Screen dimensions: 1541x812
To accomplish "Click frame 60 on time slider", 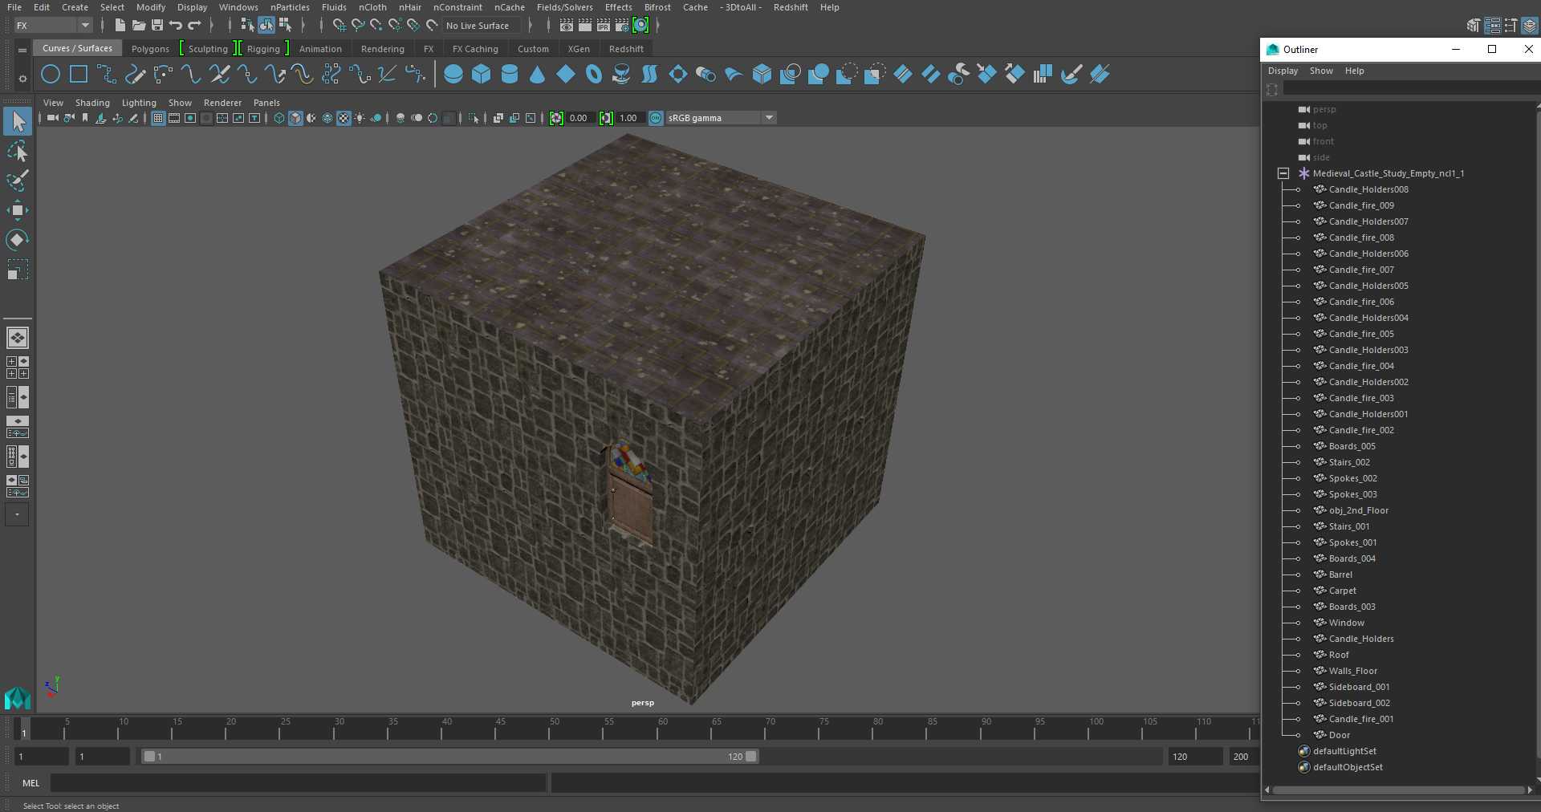I will [x=663, y=729].
